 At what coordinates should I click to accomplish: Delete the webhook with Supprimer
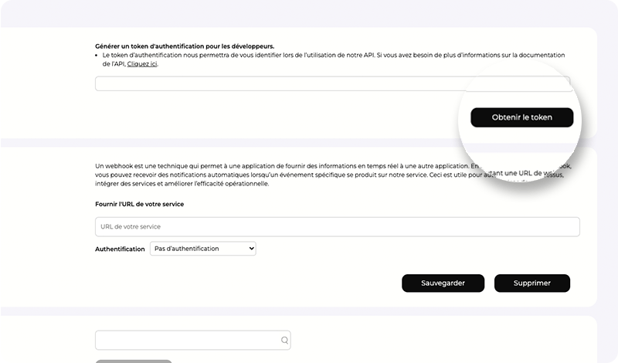(x=531, y=283)
